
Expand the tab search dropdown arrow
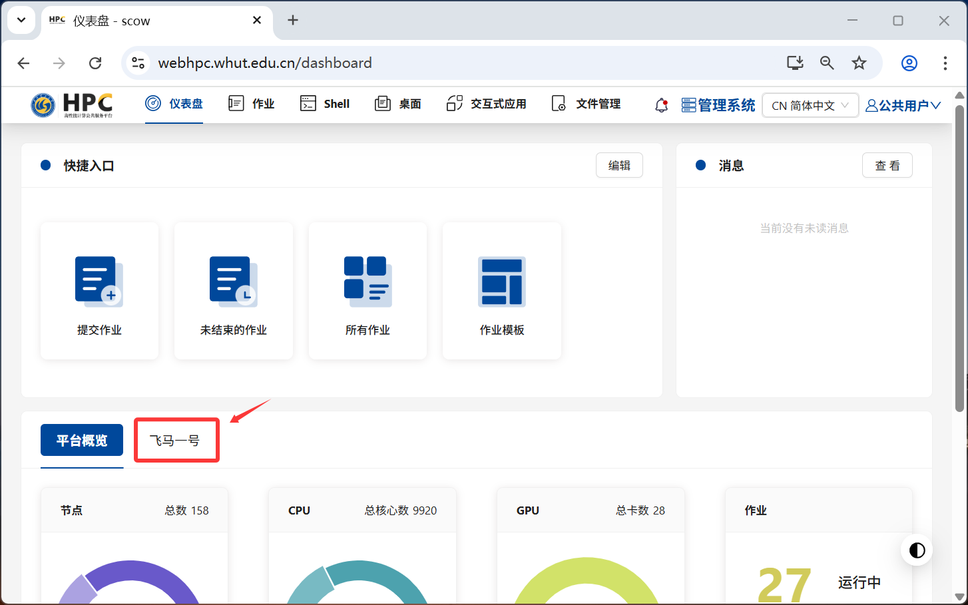(x=21, y=20)
